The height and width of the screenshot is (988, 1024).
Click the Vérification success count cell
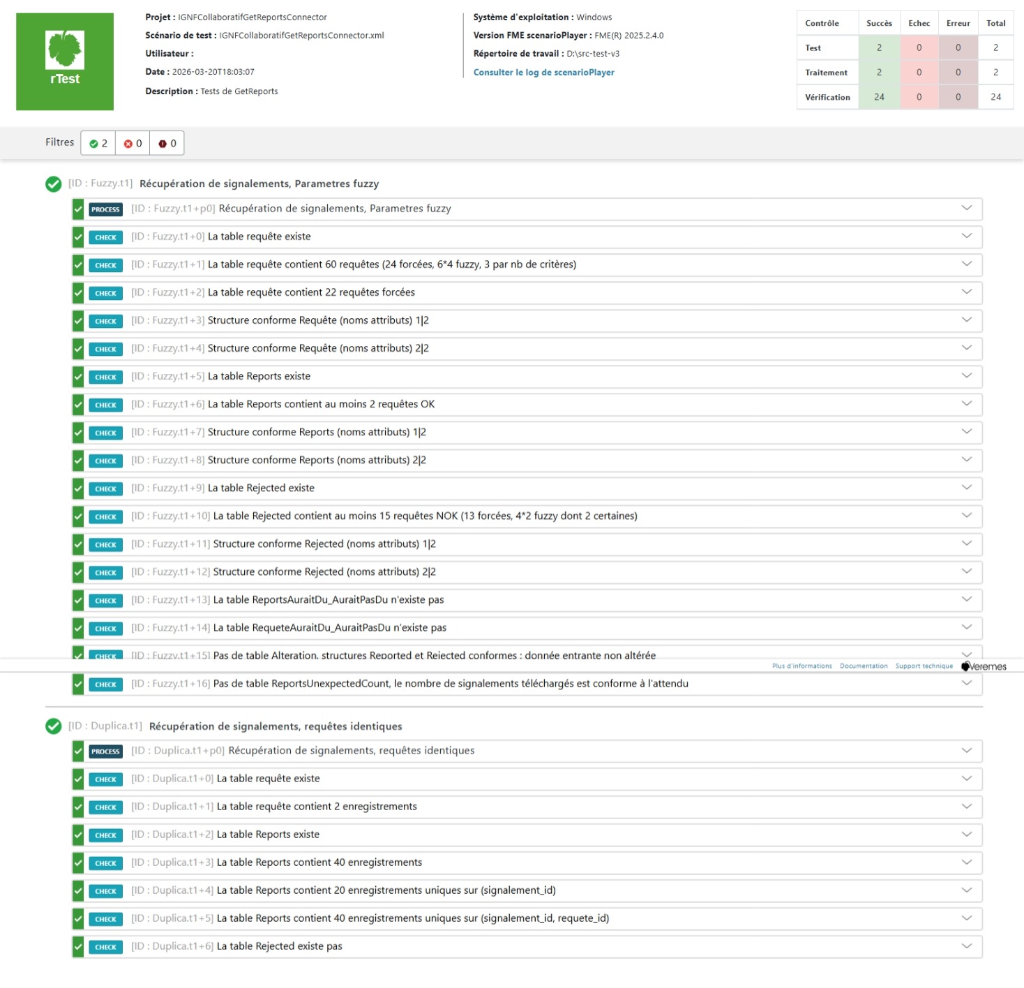click(x=879, y=97)
